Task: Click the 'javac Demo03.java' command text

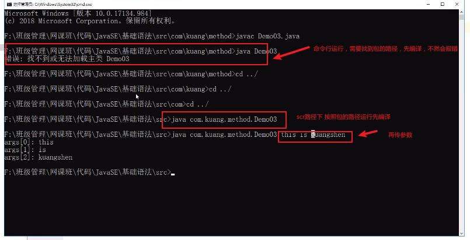Action: pyautogui.click(x=267, y=36)
